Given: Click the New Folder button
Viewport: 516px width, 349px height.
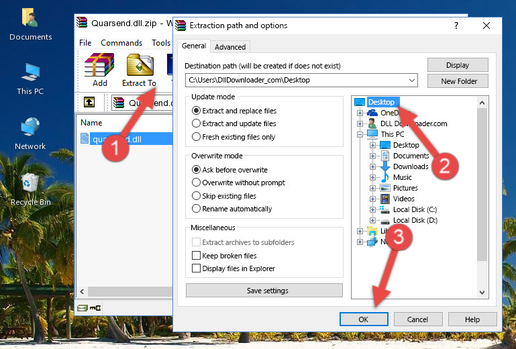Looking at the screenshot, I should coord(458,81).
